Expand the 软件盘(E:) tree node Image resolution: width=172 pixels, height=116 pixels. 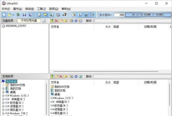pyautogui.click(x=3, y=103)
